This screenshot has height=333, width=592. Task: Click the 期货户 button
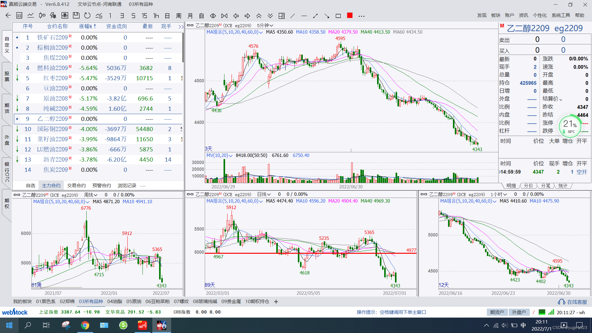click(497, 312)
